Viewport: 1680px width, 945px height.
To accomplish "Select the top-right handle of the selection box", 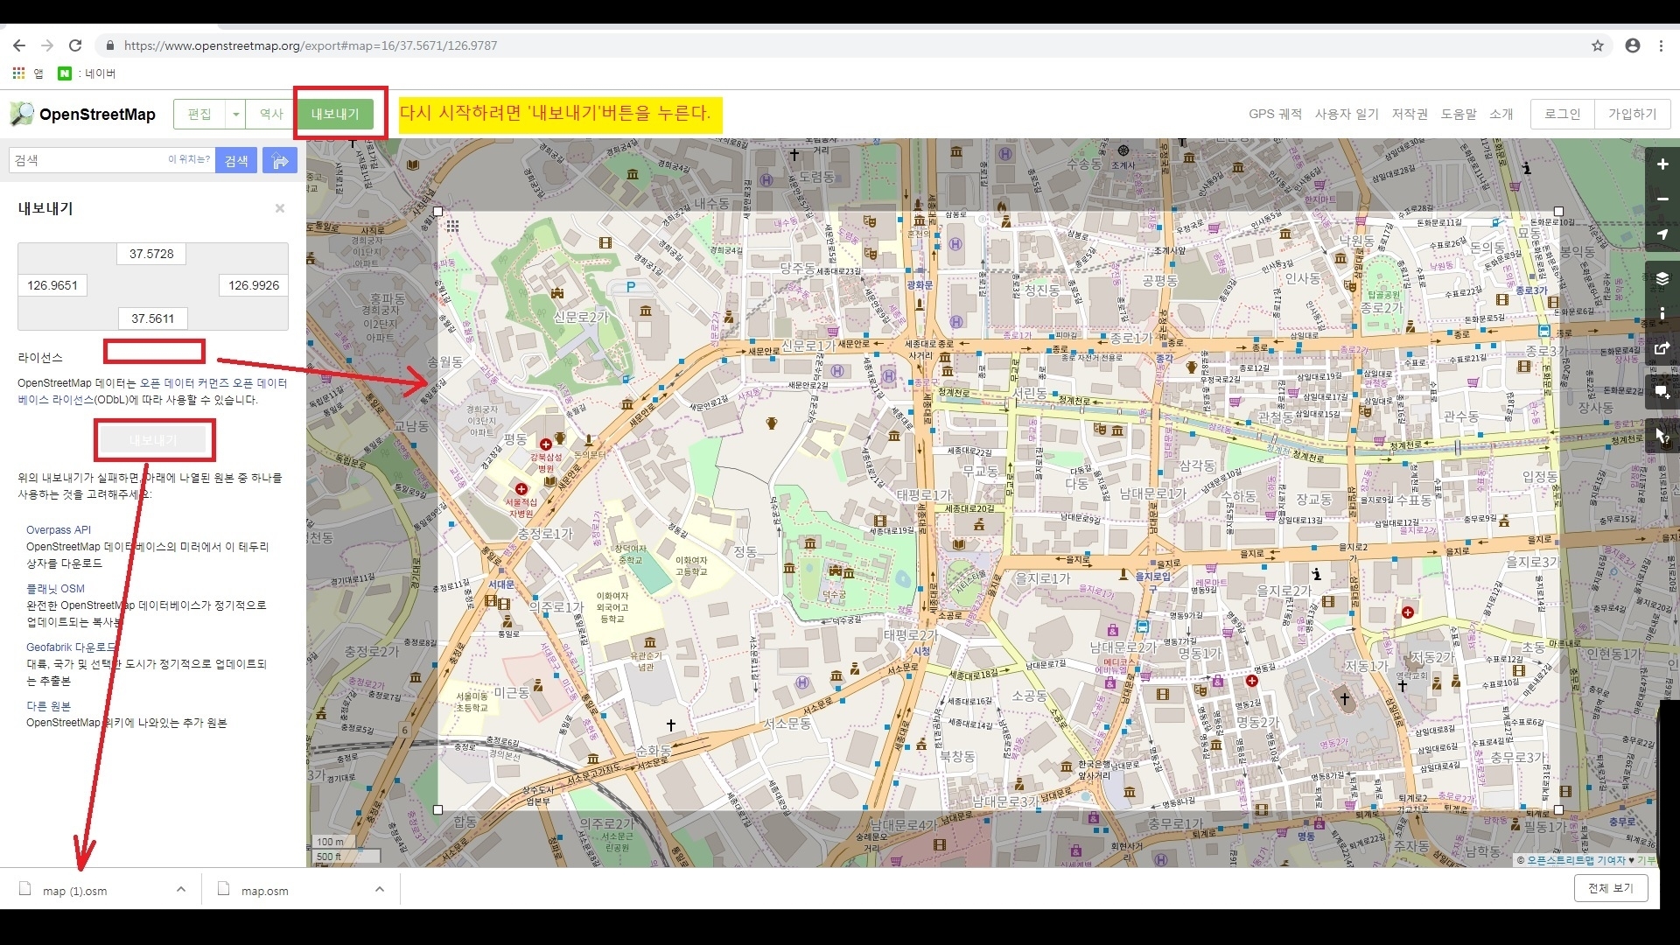I will (x=1558, y=212).
